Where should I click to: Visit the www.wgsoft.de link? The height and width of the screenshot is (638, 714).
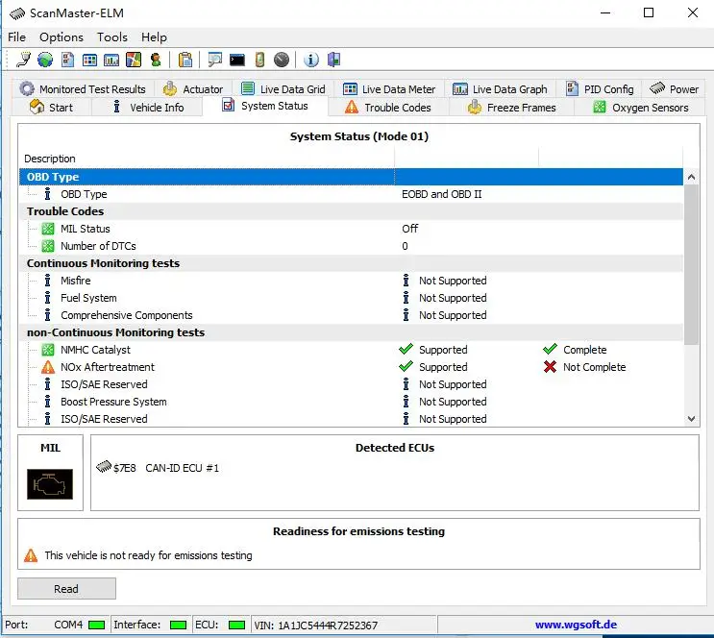coord(576,625)
